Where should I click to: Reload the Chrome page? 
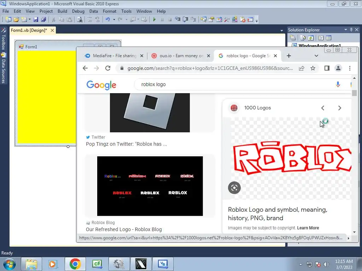pos(108,68)
